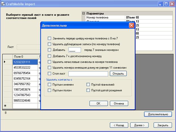Click the 'Поле 0' column header
Screen dimensions: 176x132
coord(25,57)
